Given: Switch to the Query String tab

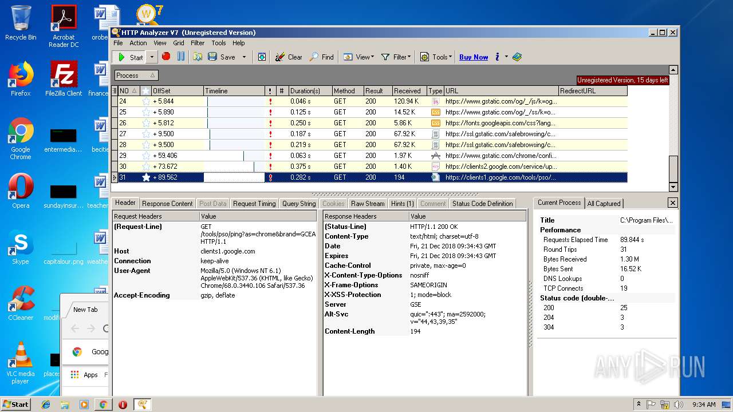Looking at the screenshot, I should click(299, 204).
